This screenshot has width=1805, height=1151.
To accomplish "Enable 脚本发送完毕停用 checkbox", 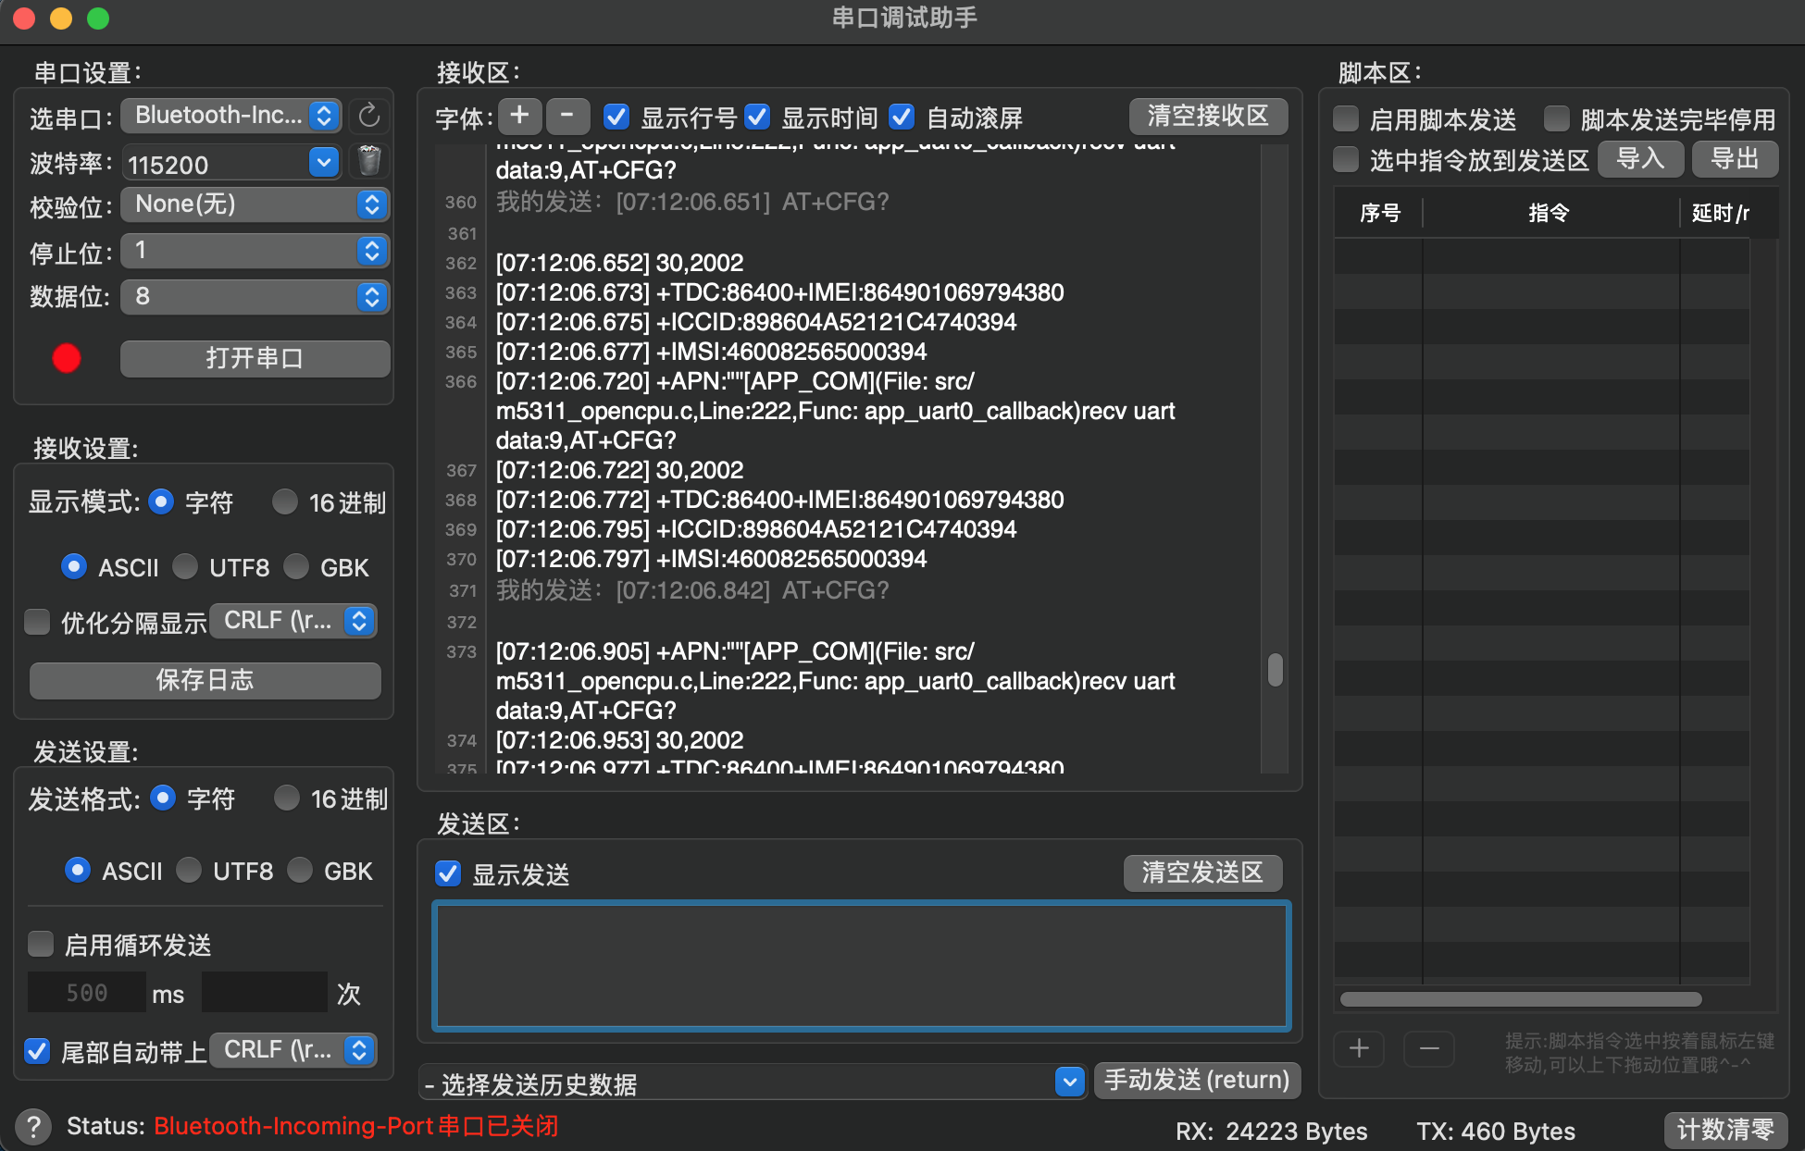I will click(x=1557, y=119).
